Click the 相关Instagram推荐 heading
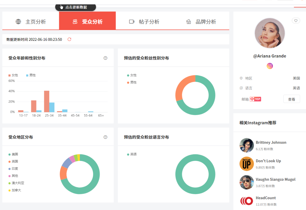The image size is (306, 210). coord(258,123)
